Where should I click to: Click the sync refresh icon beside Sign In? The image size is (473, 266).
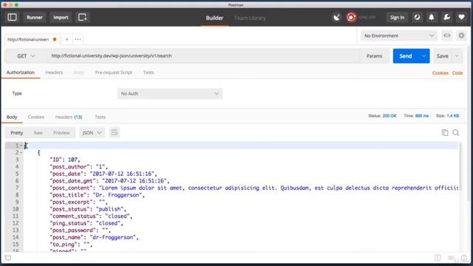pyautogui.click(x=417, y=18)
